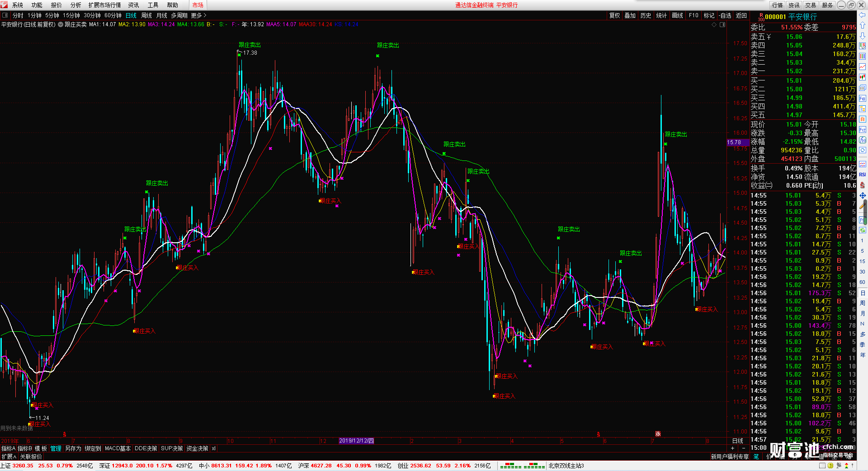Toggle the panel icon left of 分时
Image resolution: width=868 pixels, height=471 pixels.
(x=5, y=15)
